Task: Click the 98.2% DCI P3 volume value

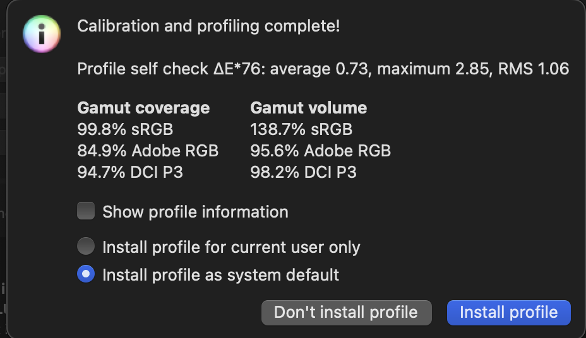Action: [303, 172]
